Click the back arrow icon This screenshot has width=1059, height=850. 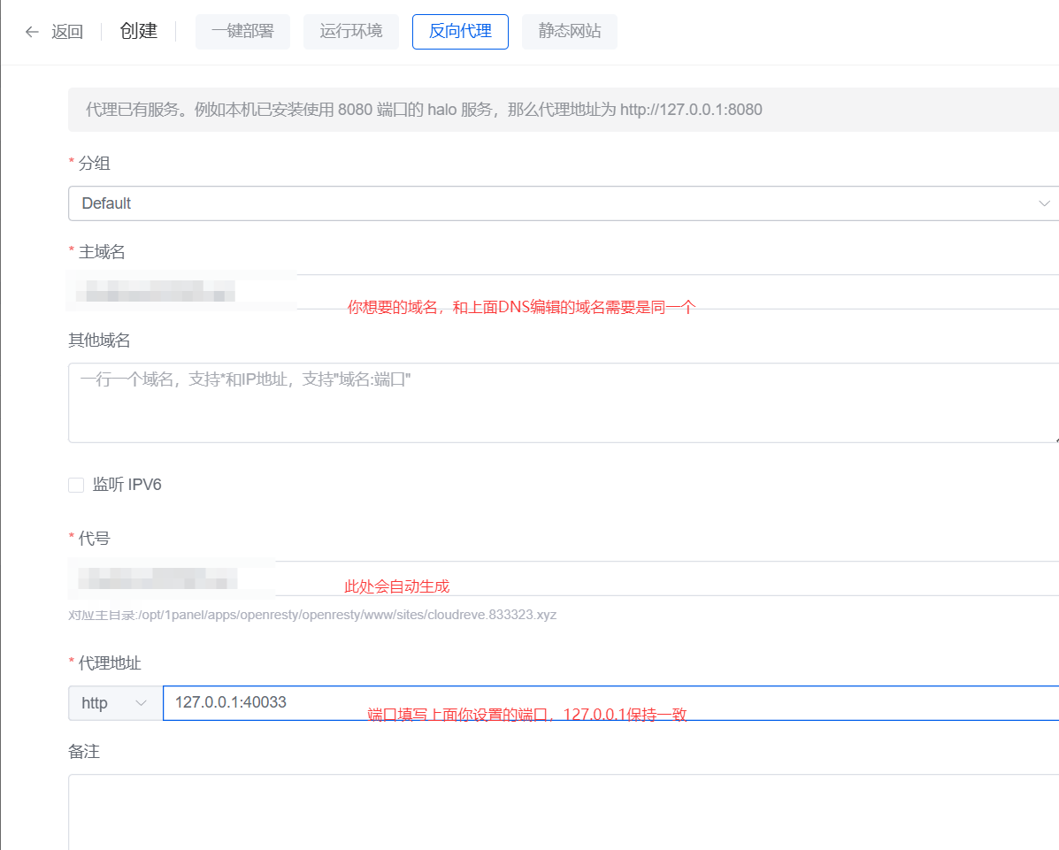pyautogui.click(x=32, y=32)
